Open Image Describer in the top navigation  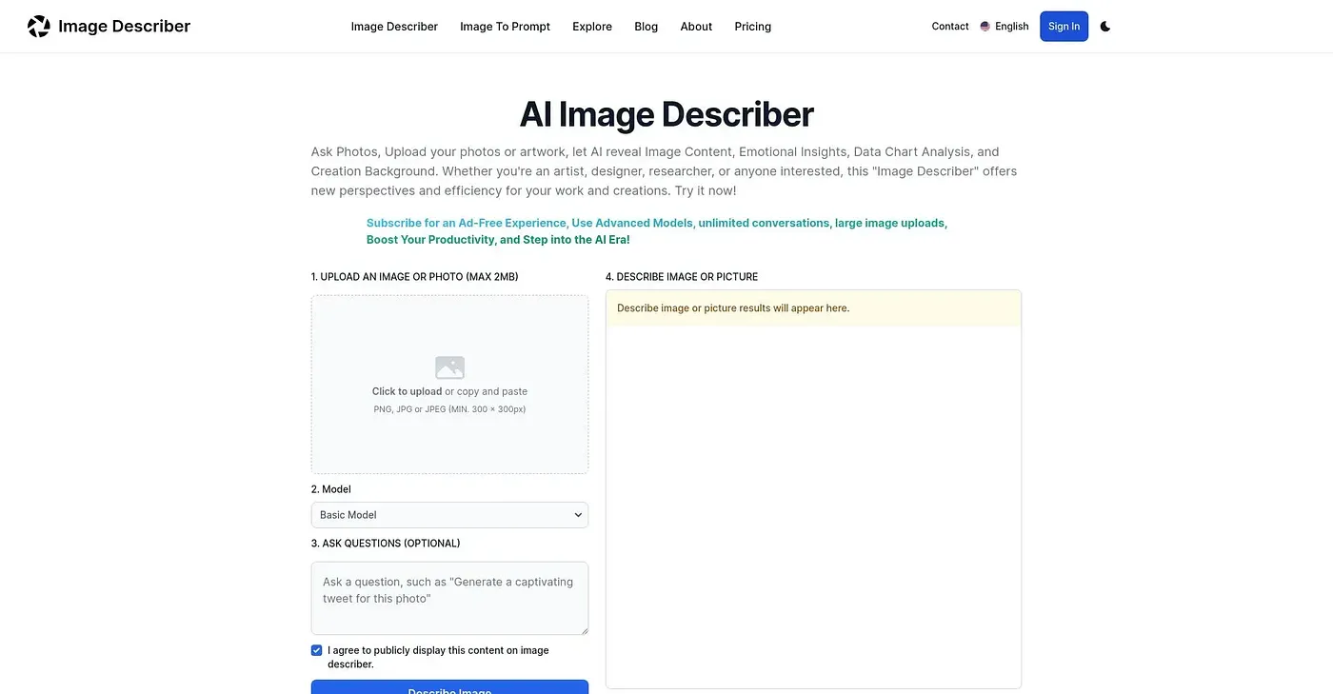click(394, 27)
